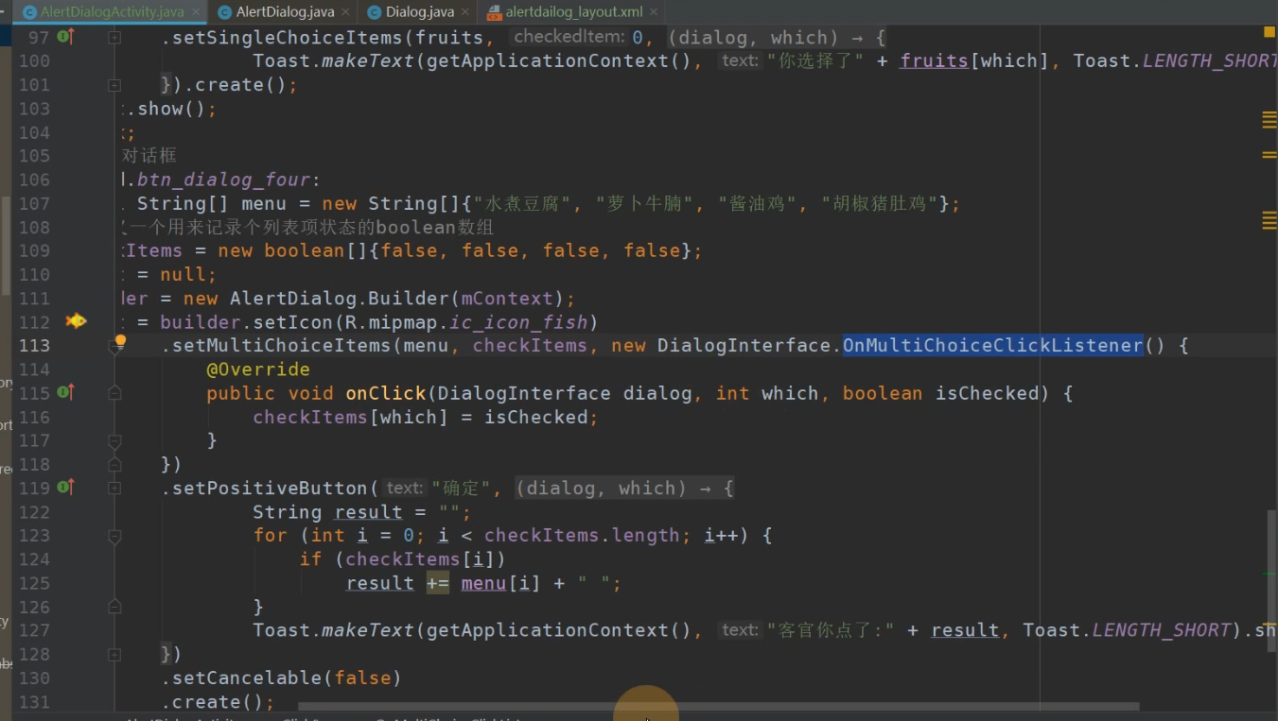
Task: Expand the folded lambda at line 97
Action: click(x=114, y=38)
